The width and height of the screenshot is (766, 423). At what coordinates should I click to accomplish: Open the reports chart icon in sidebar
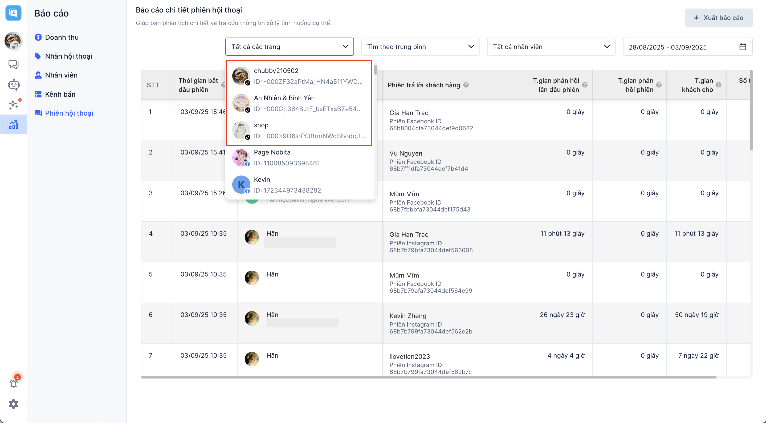tap(13, 124)
